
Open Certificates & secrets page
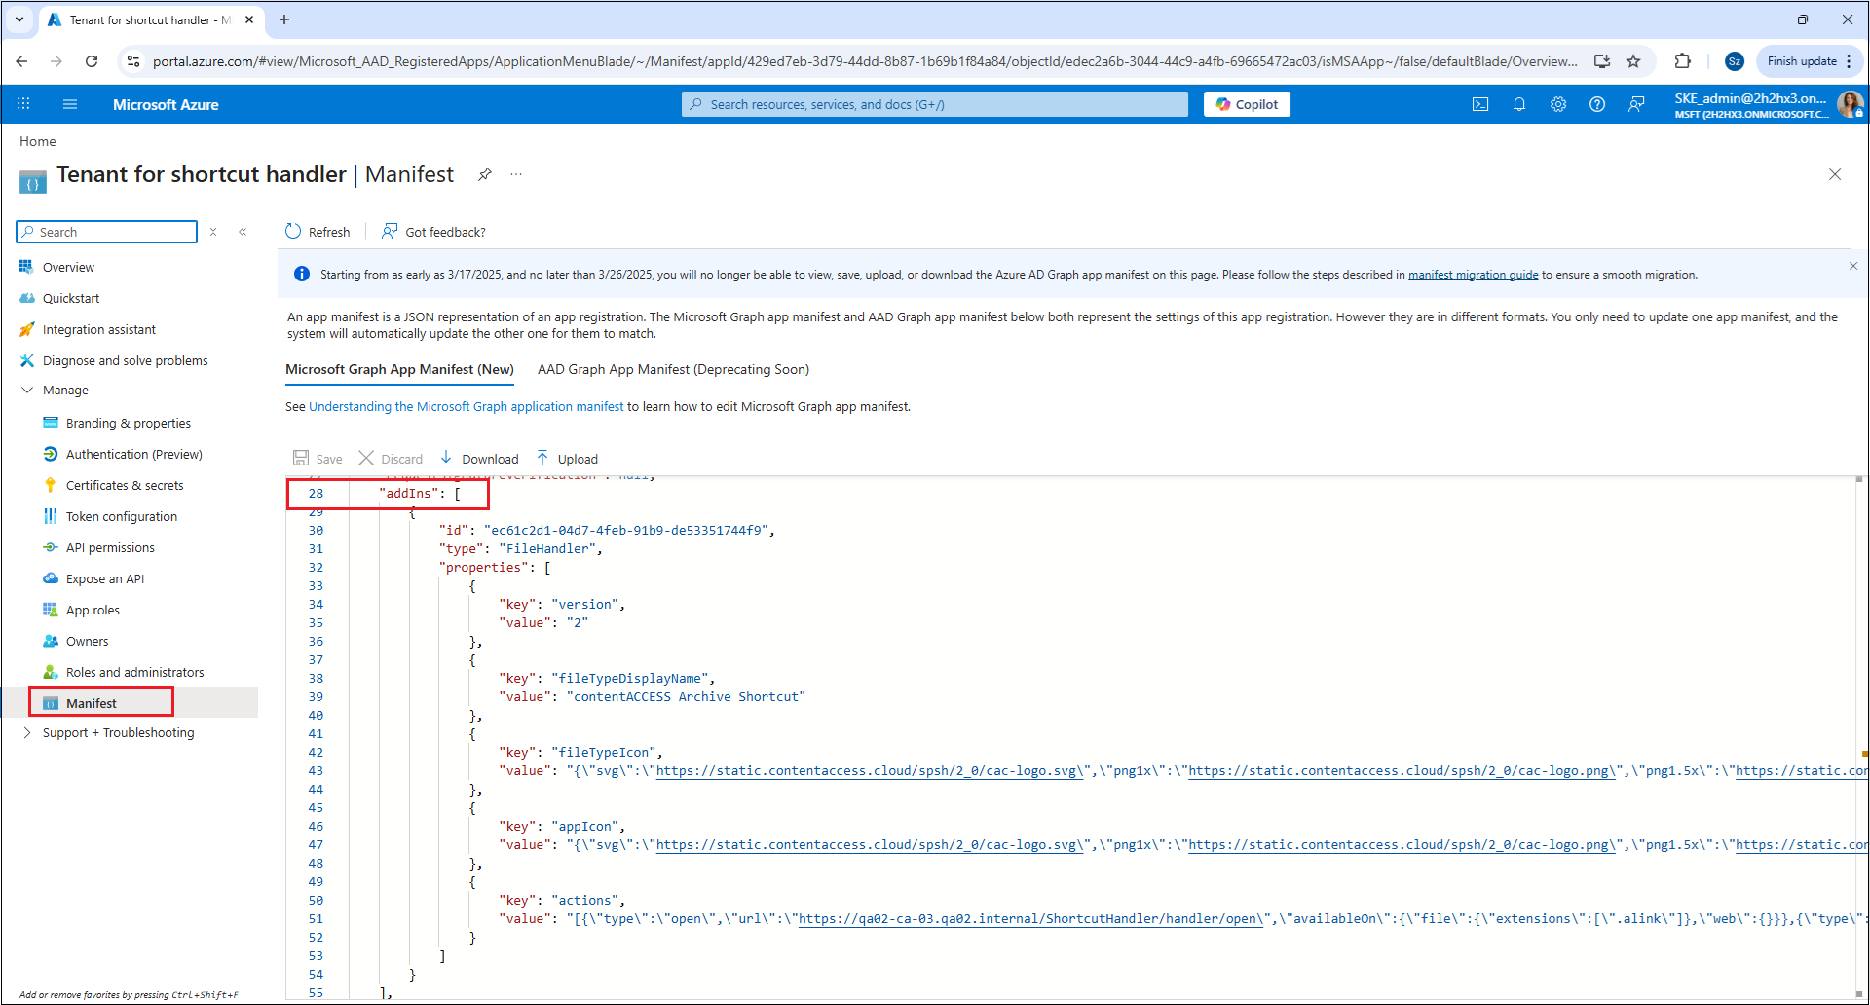[x=125, y=485]
